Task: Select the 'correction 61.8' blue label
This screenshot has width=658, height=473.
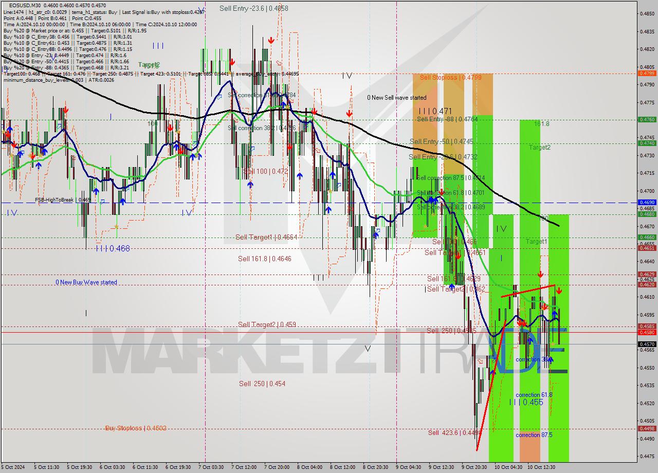Action: click(534, 395)
